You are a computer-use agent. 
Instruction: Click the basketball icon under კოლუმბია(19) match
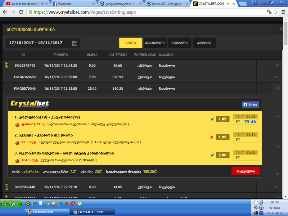point(17,125)
